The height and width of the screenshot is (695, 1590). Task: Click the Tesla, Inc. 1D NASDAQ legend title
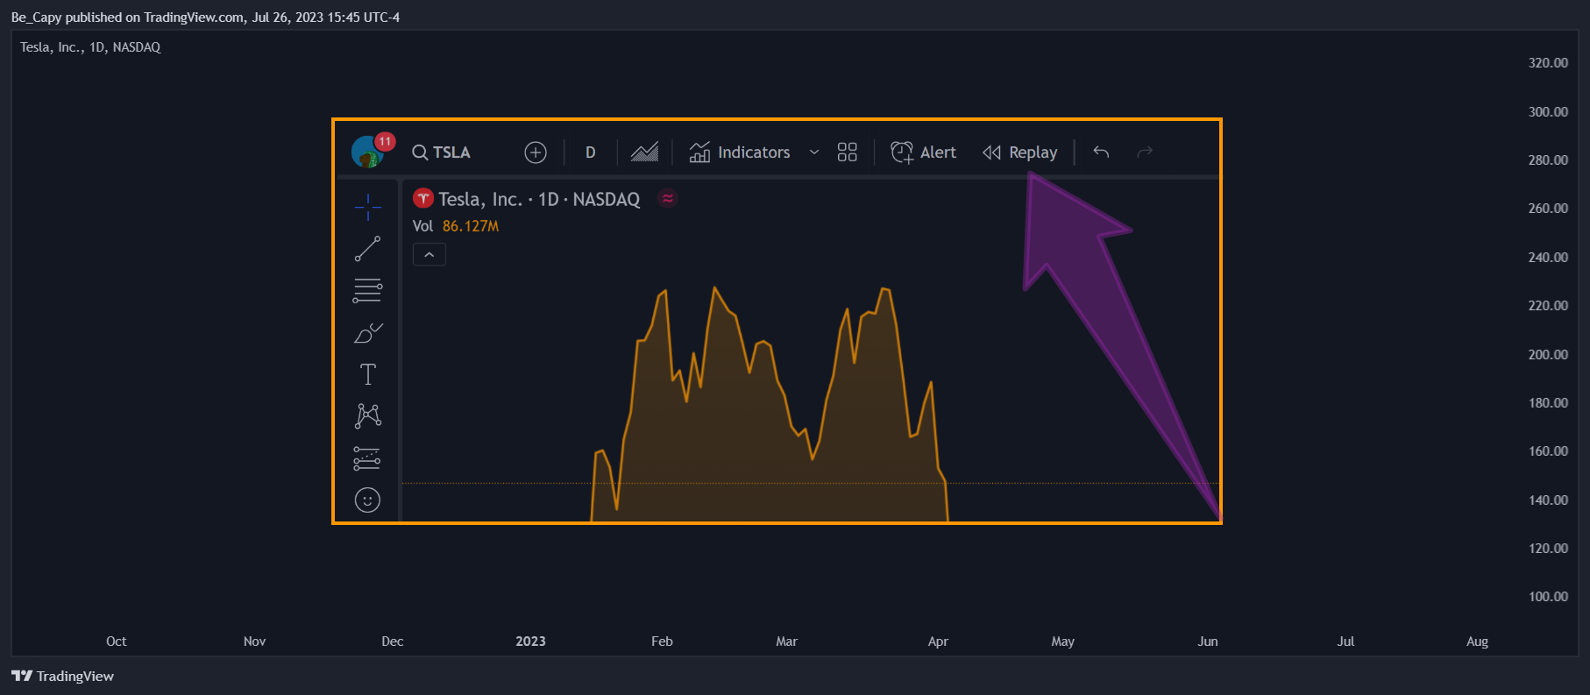(x=539, y=200)
